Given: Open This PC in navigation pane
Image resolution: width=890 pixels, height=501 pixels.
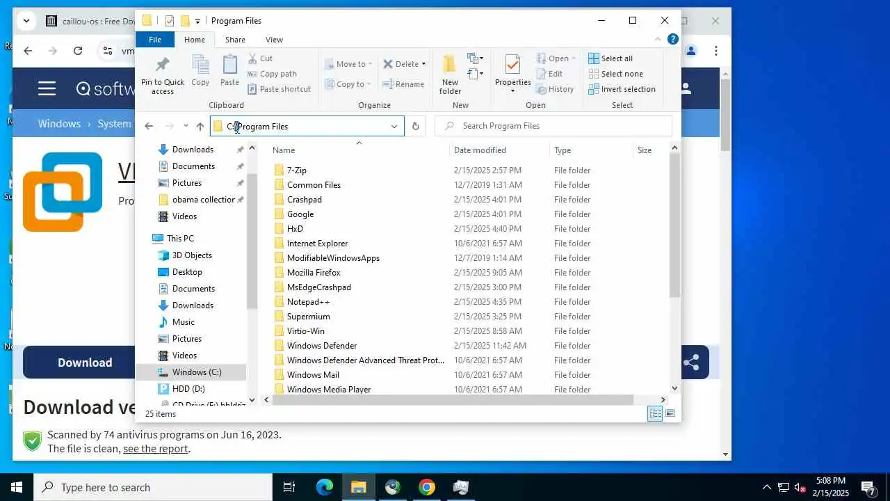Looking at the screenshot, I should pyautogui.click(x=180, y=239).
